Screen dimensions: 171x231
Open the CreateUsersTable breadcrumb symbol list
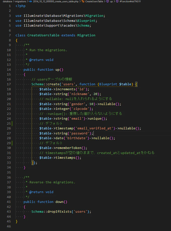click(94, 2)
